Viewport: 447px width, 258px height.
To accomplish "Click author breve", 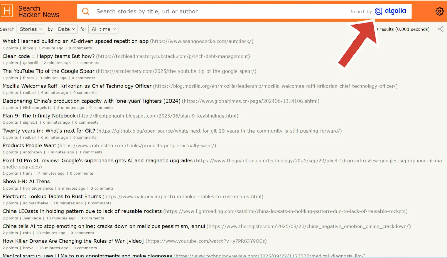I will pyautogui.click(x=28, y=248).
